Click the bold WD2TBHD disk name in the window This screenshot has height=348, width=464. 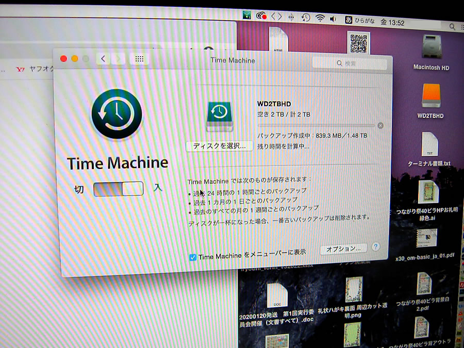274,104
